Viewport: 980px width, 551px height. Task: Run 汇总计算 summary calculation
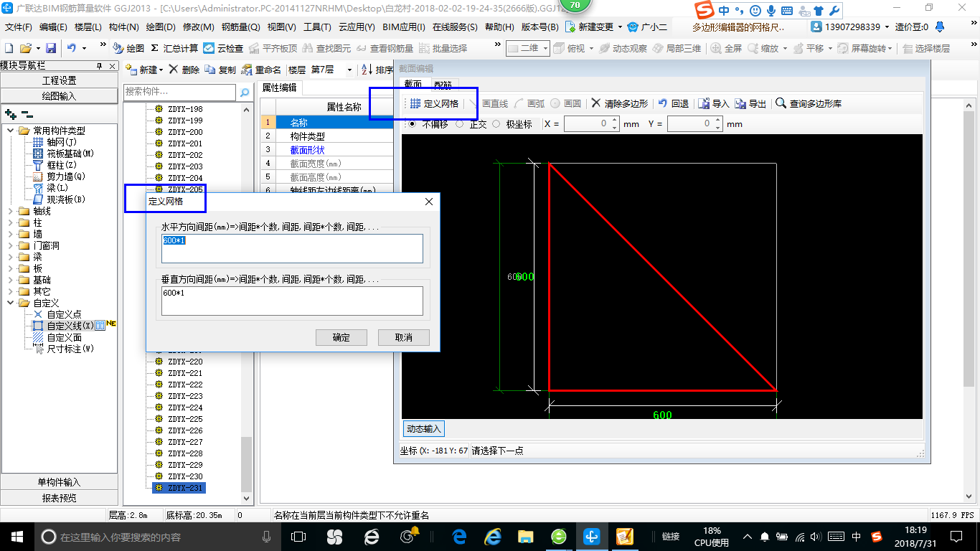pyautogui.click(x=174, y=48)
